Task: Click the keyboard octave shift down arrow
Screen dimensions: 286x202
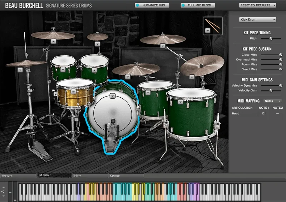Action: [3, 196]
